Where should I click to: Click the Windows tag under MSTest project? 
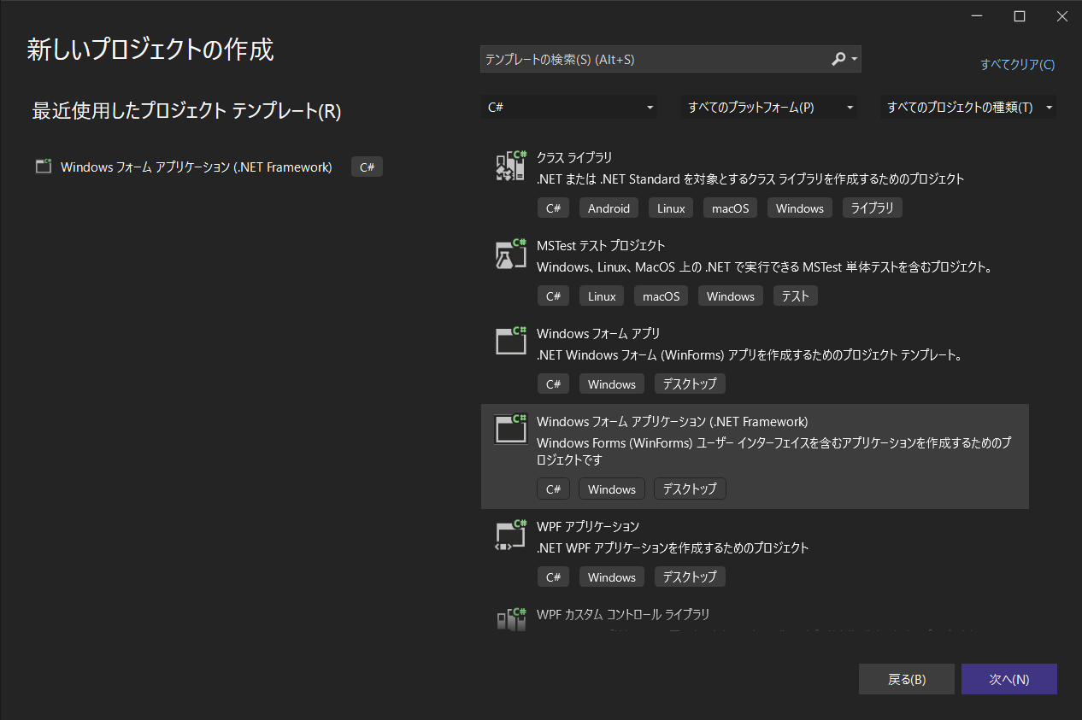731,296
